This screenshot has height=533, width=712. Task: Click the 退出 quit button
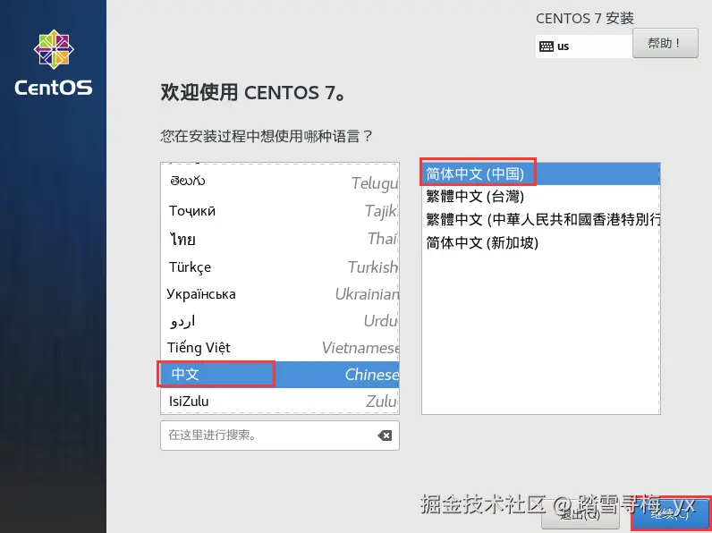[x=580, y=514]
